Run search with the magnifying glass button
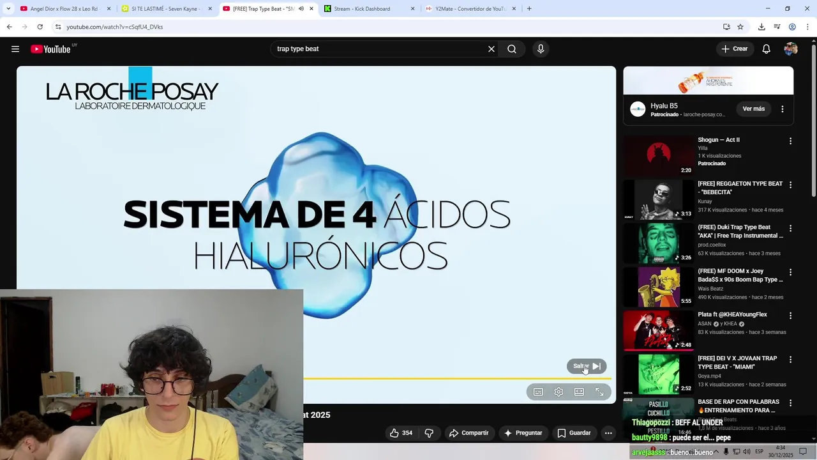Screen dimensions: 817x460 tap(512, 49)
